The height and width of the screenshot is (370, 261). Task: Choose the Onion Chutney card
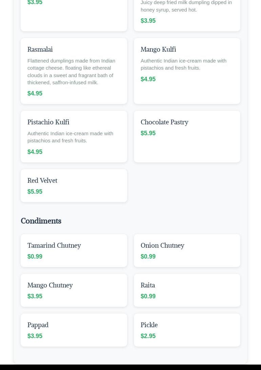(187, 251)
